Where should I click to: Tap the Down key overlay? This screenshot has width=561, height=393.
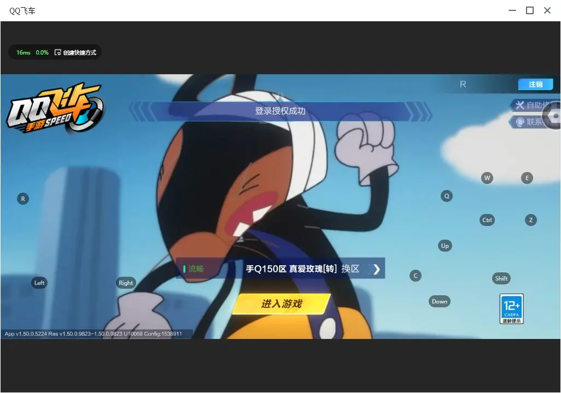[x=440, y=301]
